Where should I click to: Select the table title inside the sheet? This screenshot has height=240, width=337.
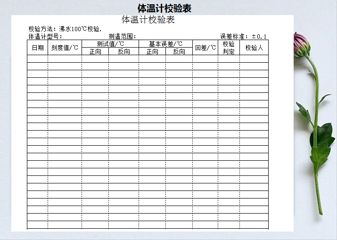pos(148,20)
